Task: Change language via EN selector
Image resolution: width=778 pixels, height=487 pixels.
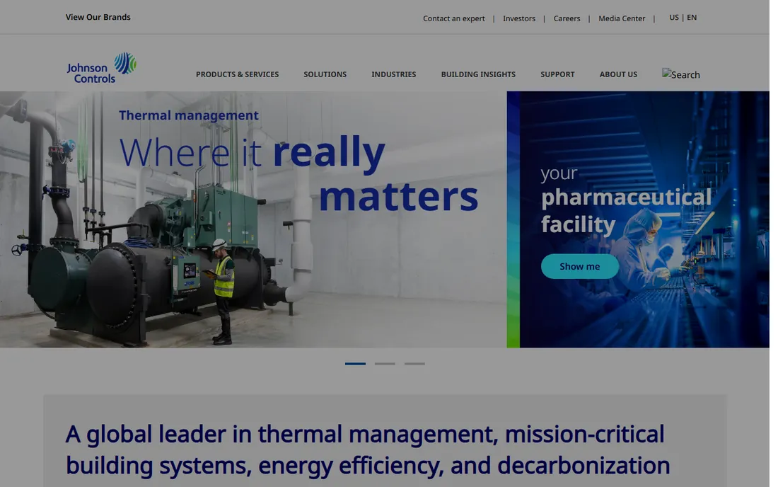Action: tap(692, 18)
